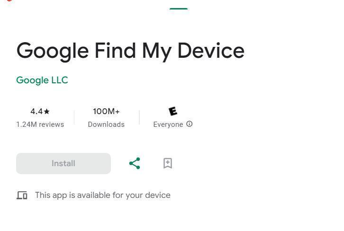The width and height of the screenshot is (344, 231).
Task: Click the 100M+ downloads count
Action: 106,111
